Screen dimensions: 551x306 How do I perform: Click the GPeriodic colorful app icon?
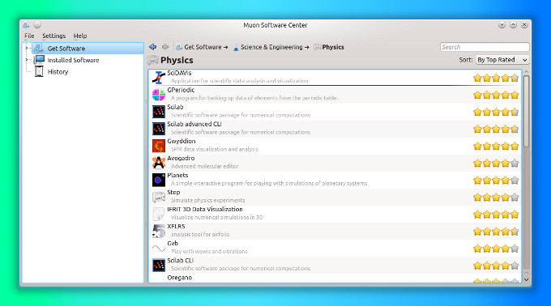click(x=159, y=95)
